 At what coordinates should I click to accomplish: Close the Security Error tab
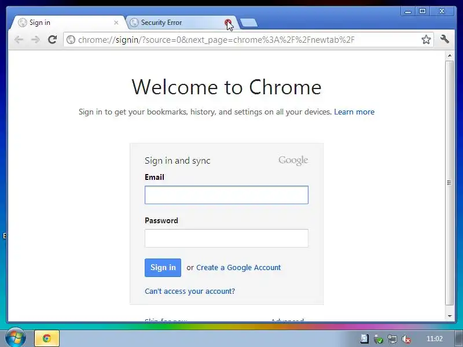[227, 23]
